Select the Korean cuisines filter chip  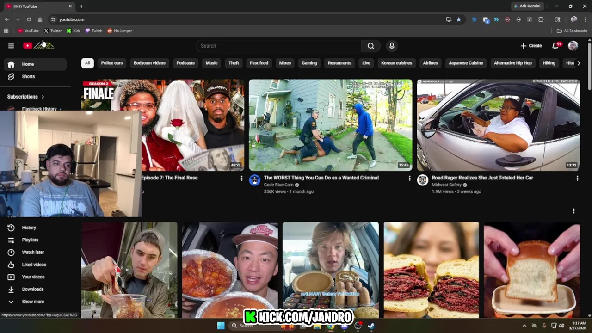pos(396,63)
